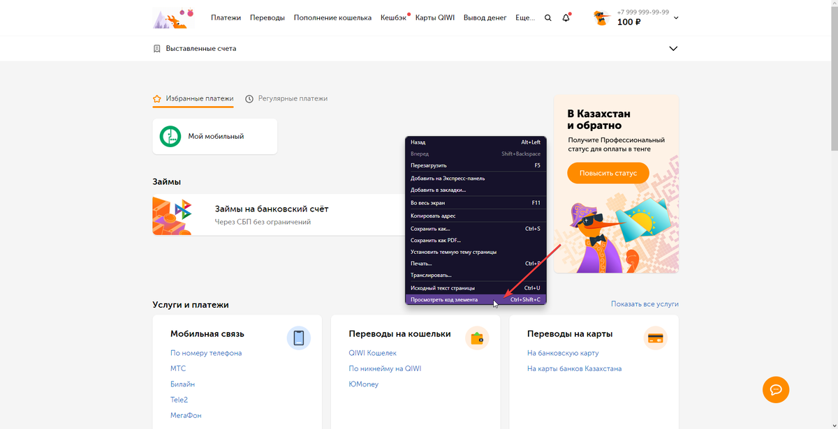Open the Переводы menu item
Viewport: 838px width, 429px height.
[267, 17]
